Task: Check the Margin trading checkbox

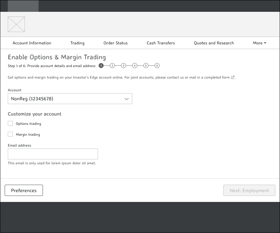Action: [x=10, y=134]
